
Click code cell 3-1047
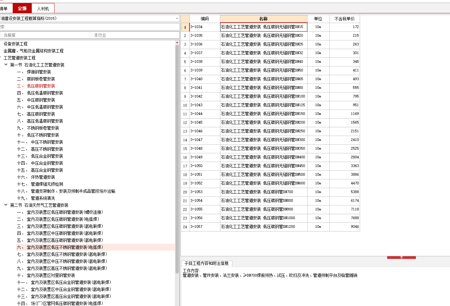point(205,140)
